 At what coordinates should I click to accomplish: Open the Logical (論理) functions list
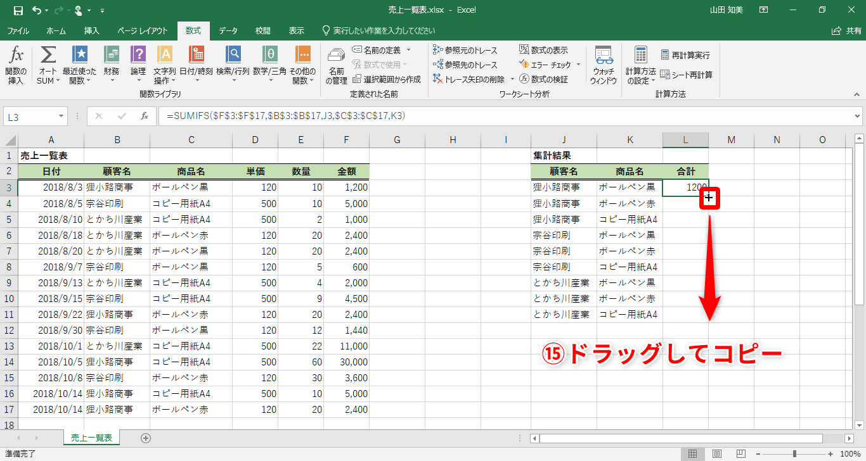[138, 65]
